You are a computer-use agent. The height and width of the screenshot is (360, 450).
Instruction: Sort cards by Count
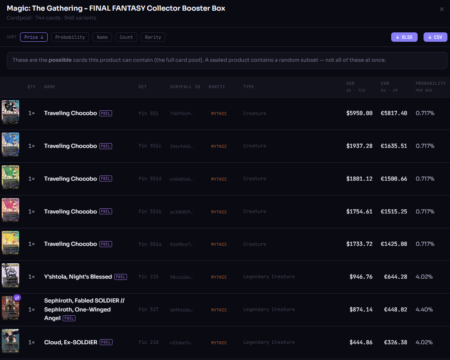point(126,37)
